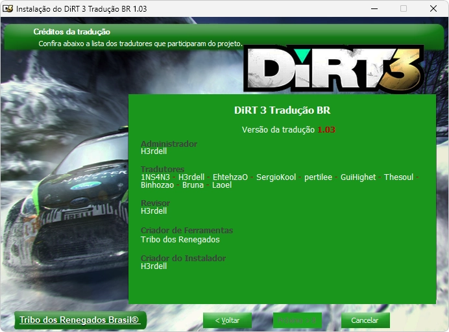Click translator name Bruna

click(193, 185)
